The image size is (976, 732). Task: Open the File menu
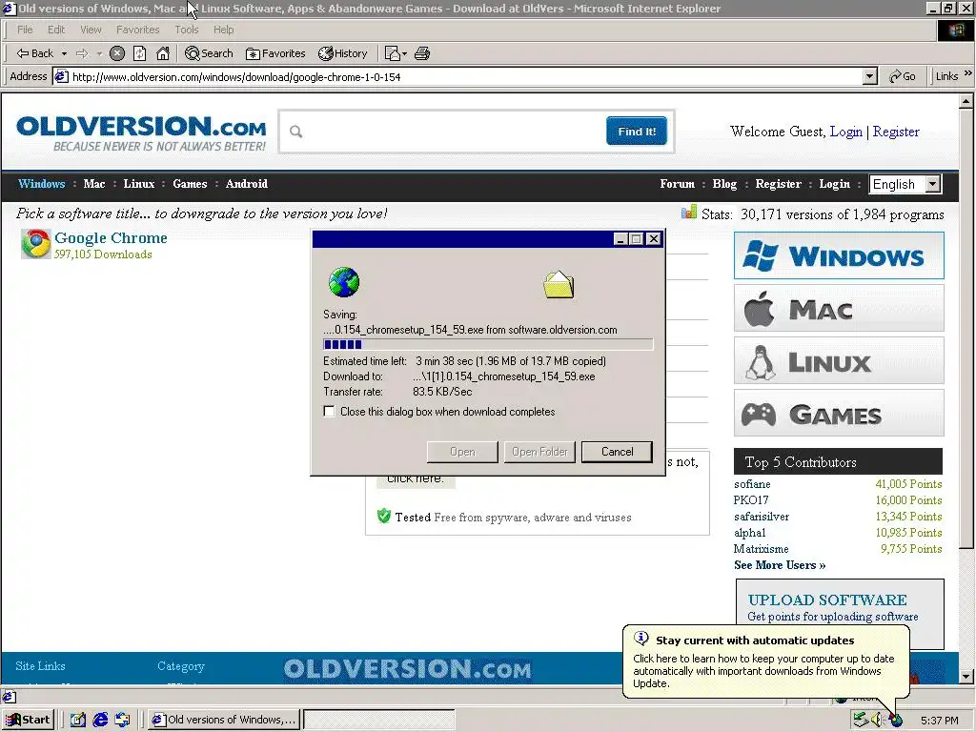tap(25, 30)
